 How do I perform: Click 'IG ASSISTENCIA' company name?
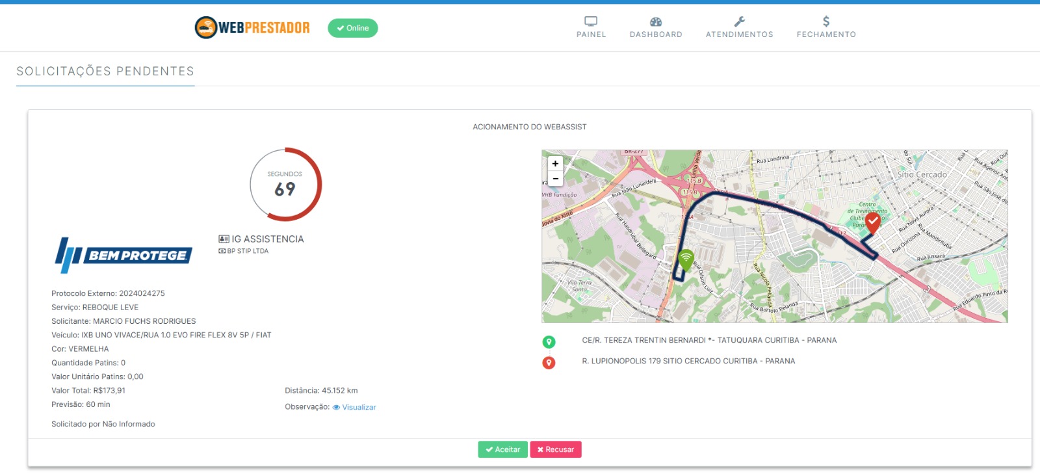point(268,239)
